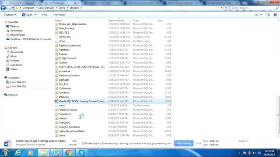280x157 pixels.
Task: Open the recent locations dropdown arrow
Action: coord(13,8)
